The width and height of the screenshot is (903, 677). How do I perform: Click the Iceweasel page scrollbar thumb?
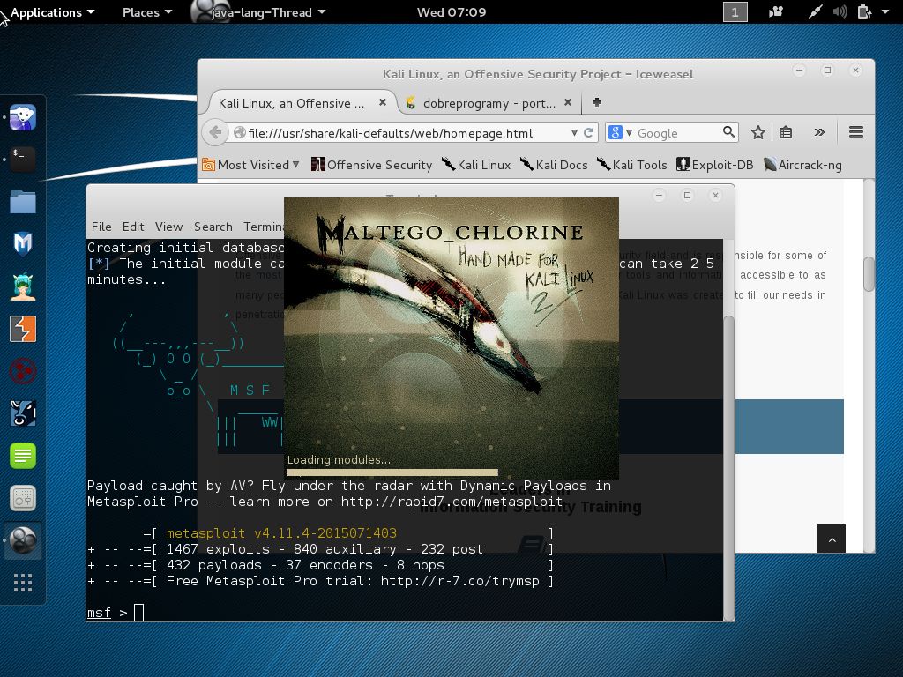click(869, 274)
